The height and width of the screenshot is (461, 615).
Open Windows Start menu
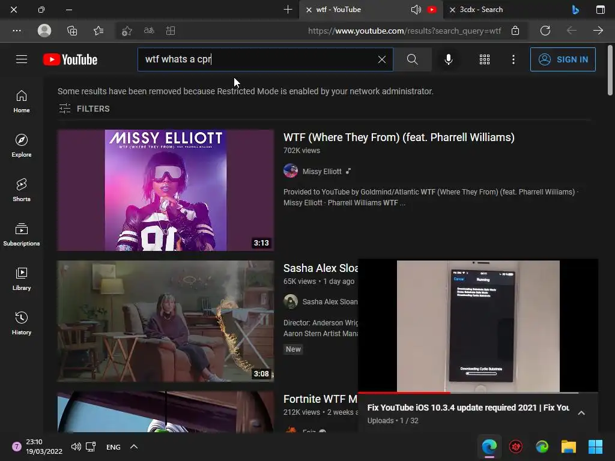pos(595,447)
